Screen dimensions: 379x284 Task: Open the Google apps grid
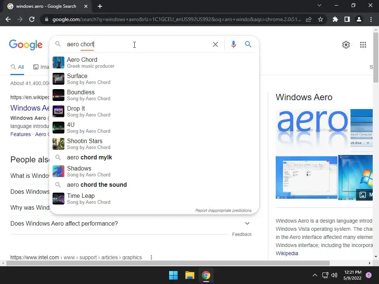pos(363,45)
